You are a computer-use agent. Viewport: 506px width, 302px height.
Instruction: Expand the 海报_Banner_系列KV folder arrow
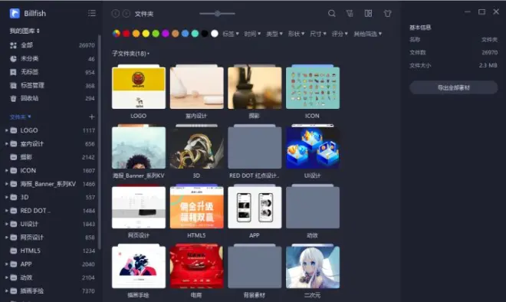6,184
